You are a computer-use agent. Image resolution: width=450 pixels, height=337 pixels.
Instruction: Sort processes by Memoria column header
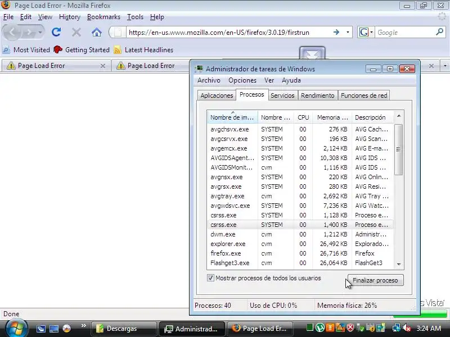click(x=332, y=117)
